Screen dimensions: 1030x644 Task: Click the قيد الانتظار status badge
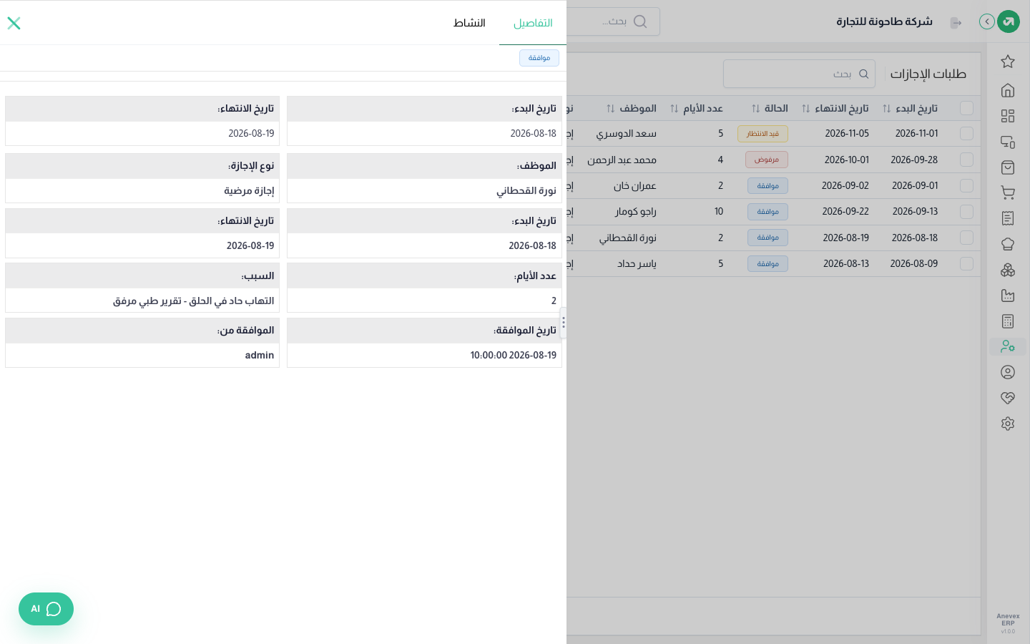point(762,134)
